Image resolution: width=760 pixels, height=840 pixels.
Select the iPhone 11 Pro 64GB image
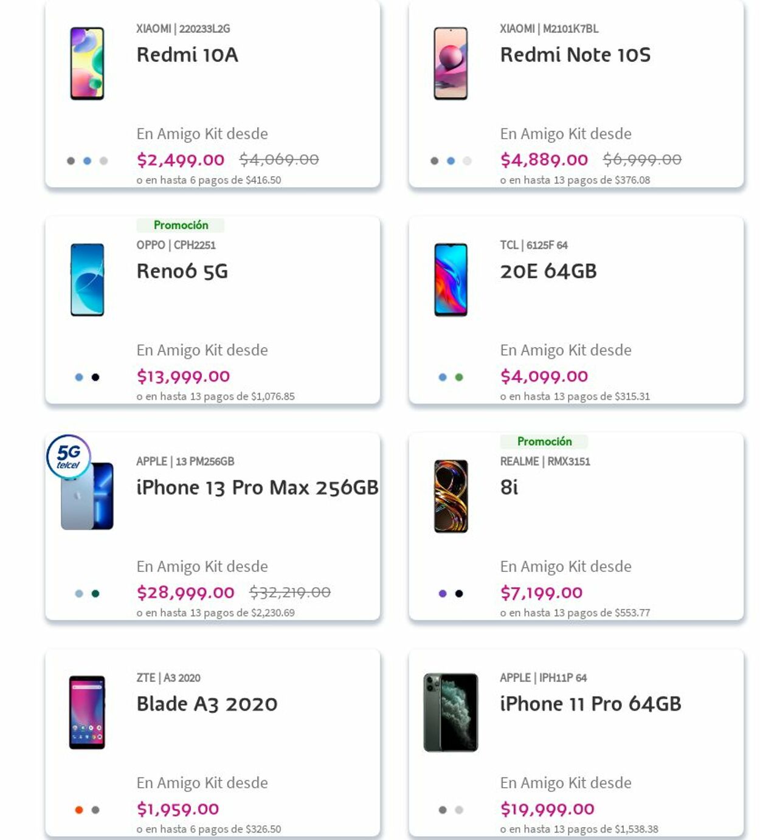[x=451, y=712]
